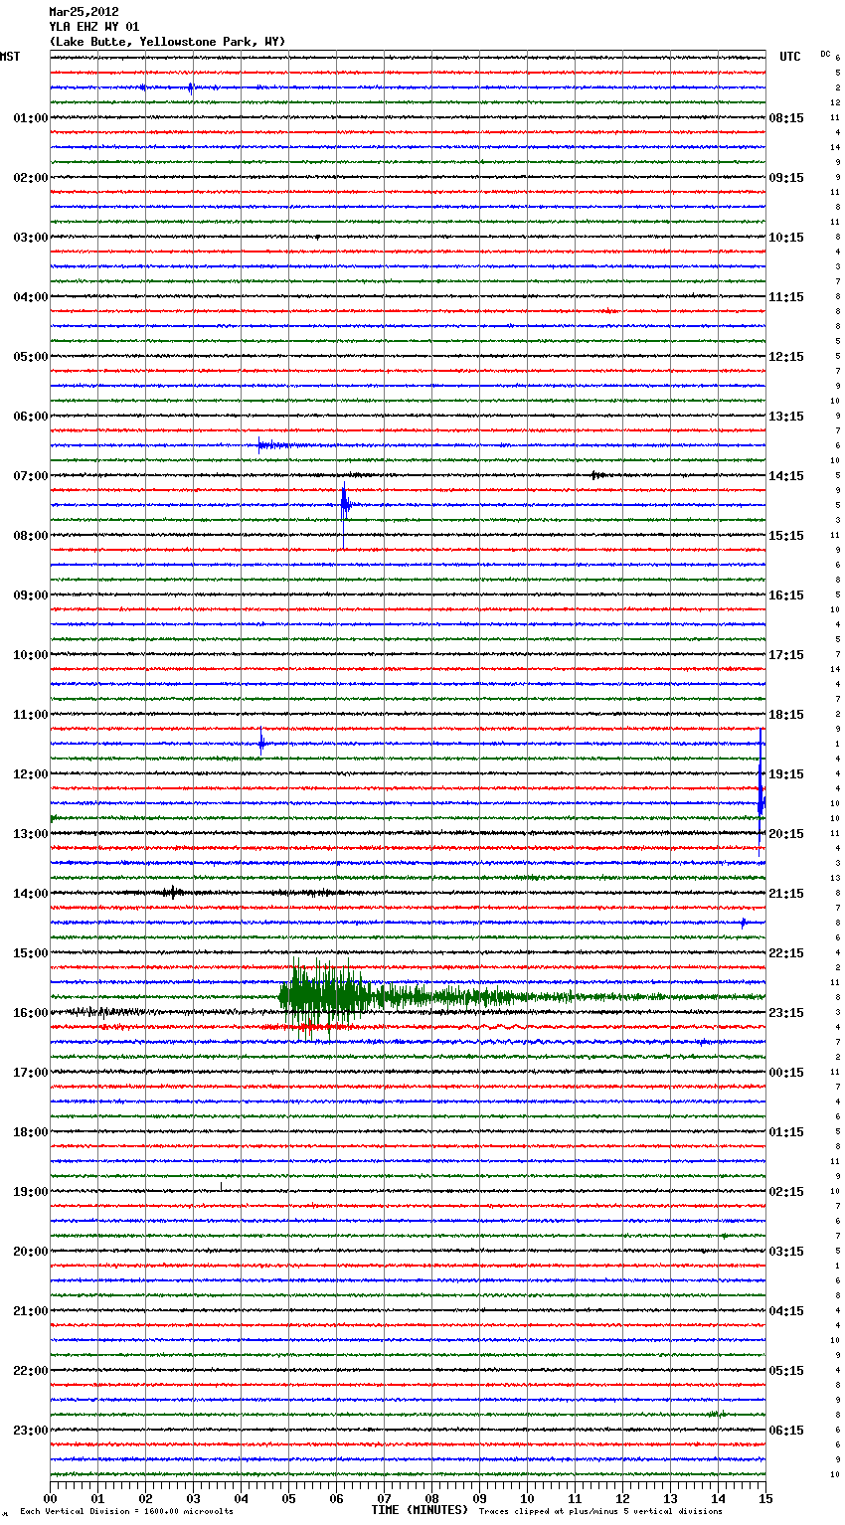Click the 23:15 UTC time label
The image size is (845, 1525).
tap(786, 1013)
